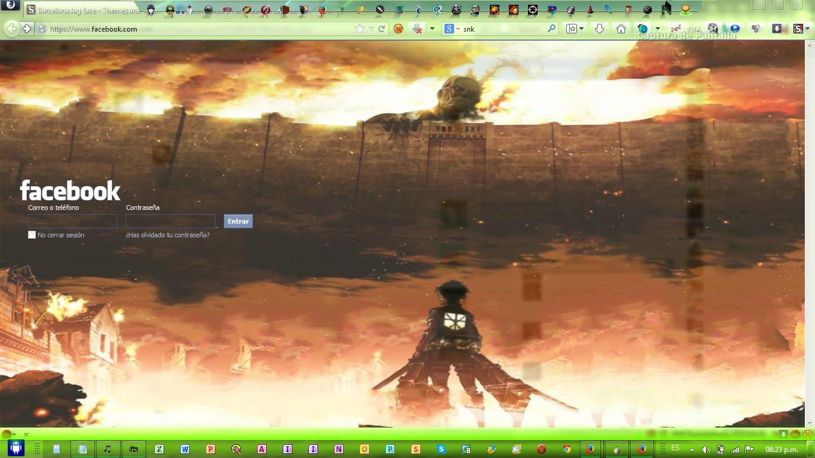
Task: Click the blue play button toolbar icon
Action: [734, 29]
